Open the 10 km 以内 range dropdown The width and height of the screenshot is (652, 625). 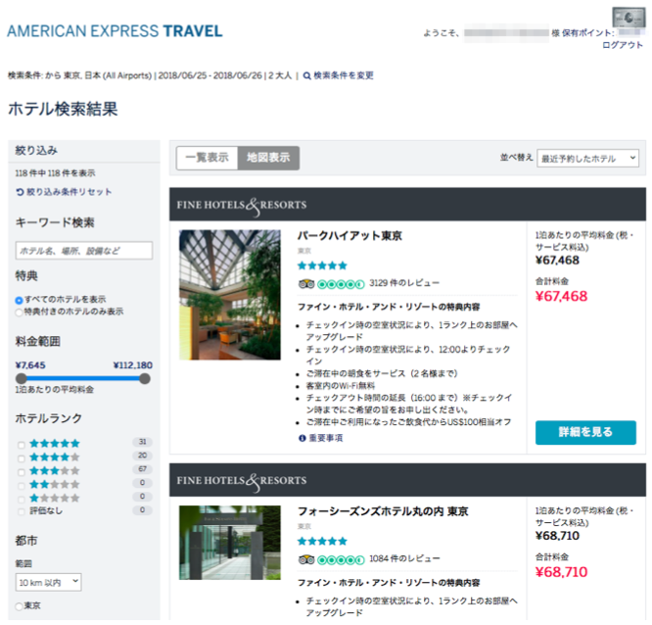tap(48, 582)
